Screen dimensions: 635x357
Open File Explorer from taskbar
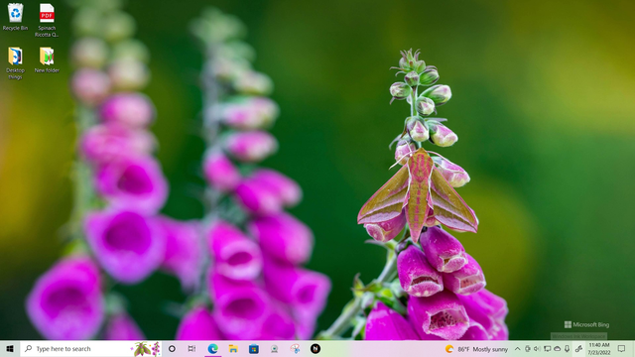[x=233, y=348]
